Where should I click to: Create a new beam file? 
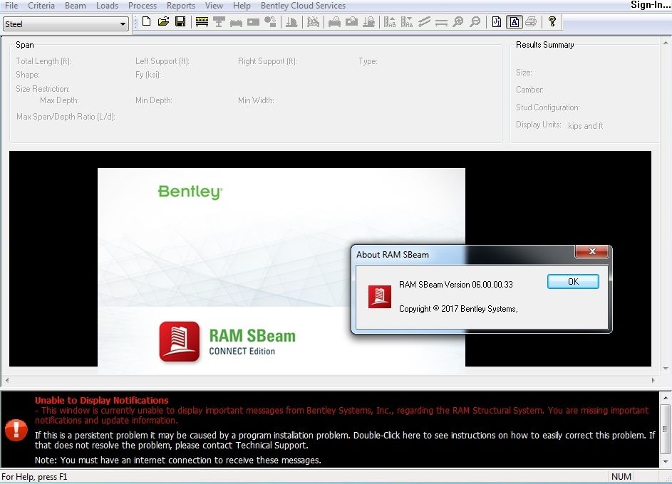pos(147,21)
